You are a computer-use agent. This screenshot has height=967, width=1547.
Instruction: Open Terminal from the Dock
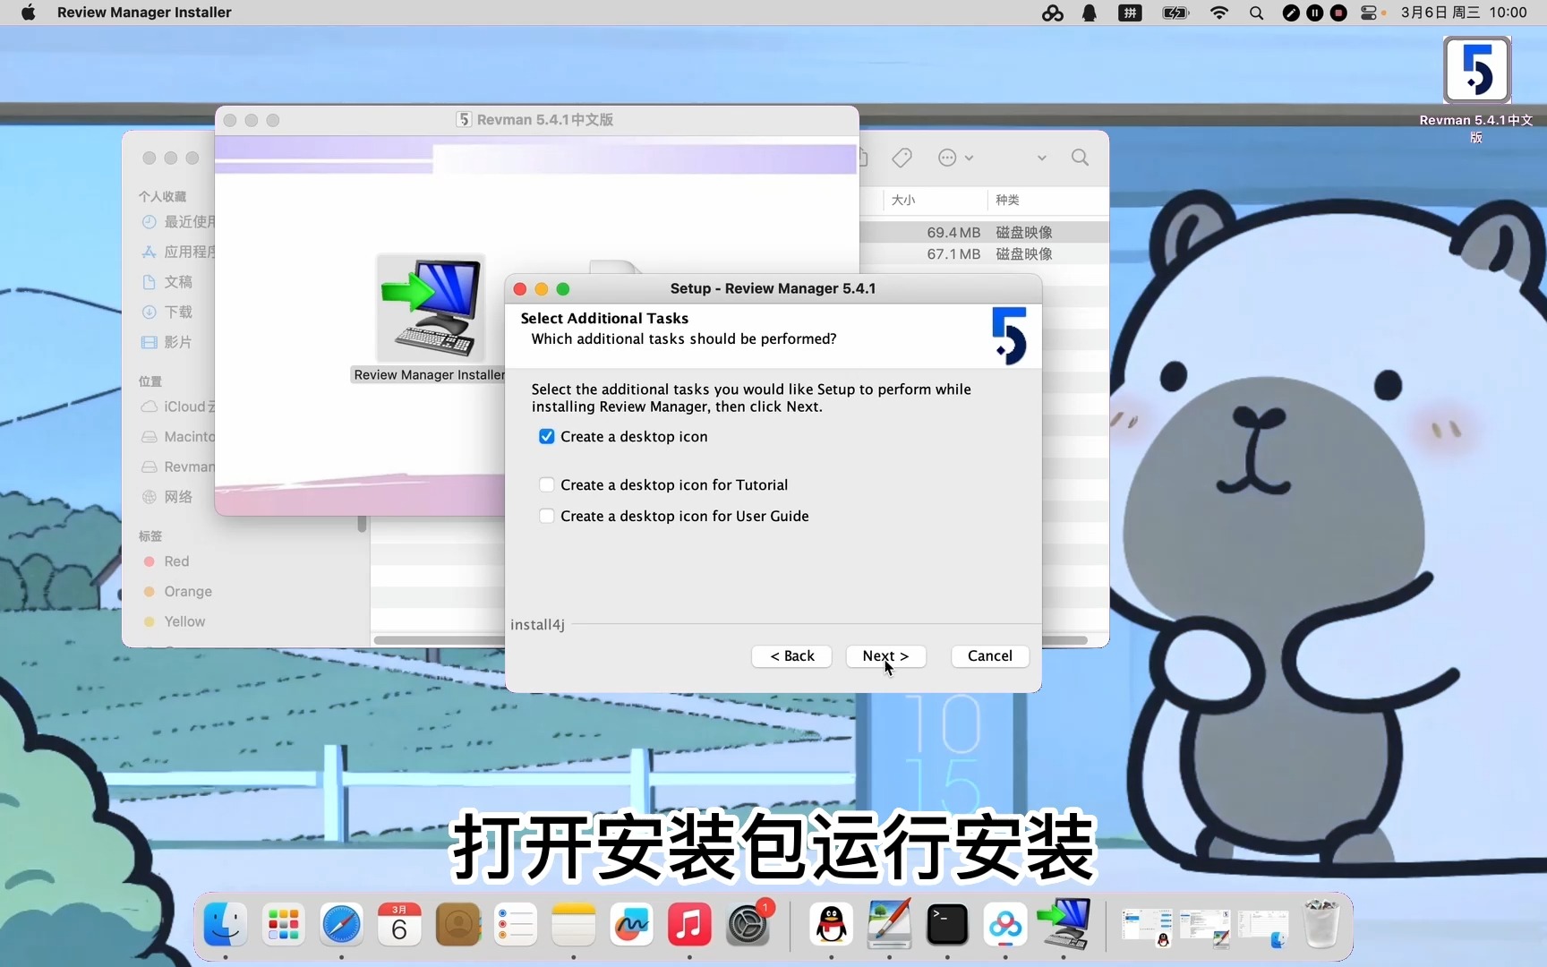947,925
